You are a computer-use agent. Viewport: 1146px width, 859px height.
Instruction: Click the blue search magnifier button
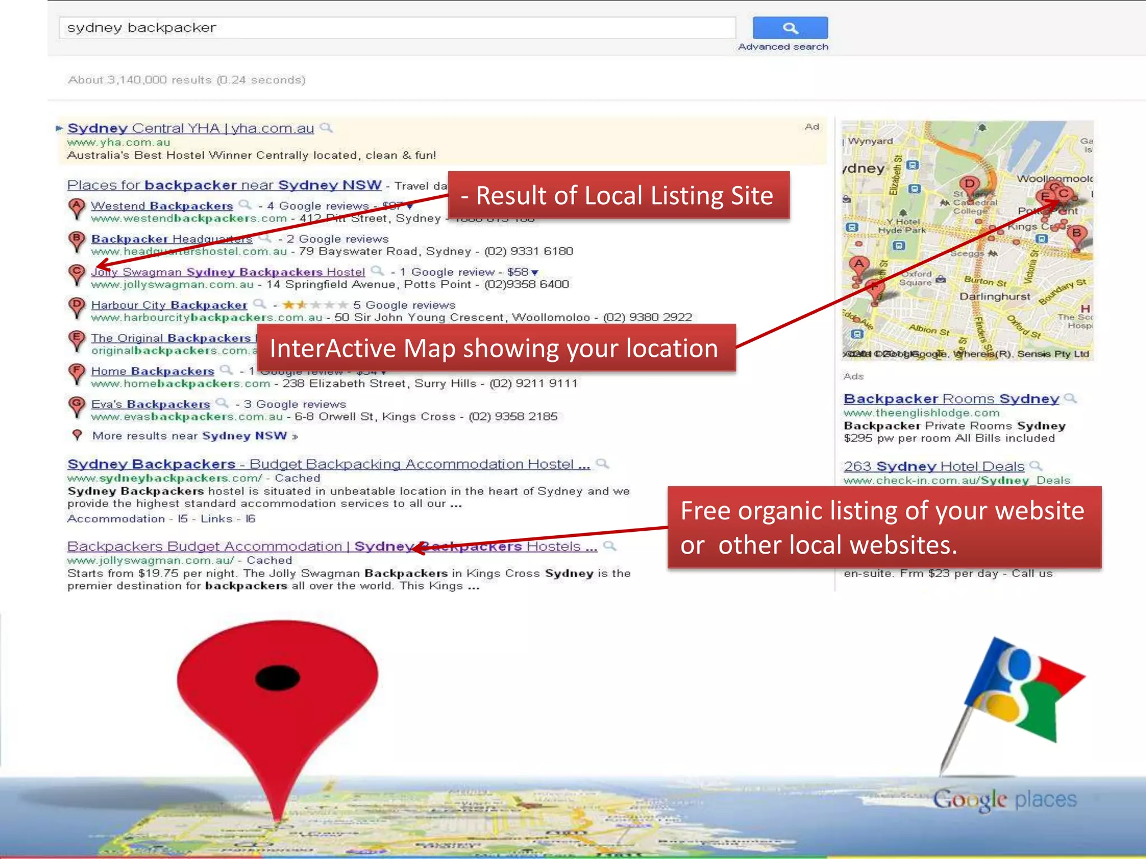click(x=790, y=28)
